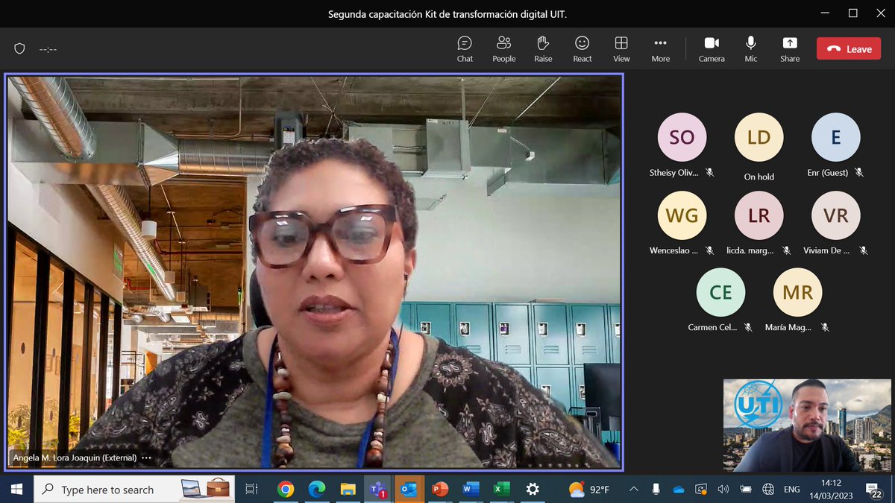Select the VR Viviam De avatar

[836, 215]
